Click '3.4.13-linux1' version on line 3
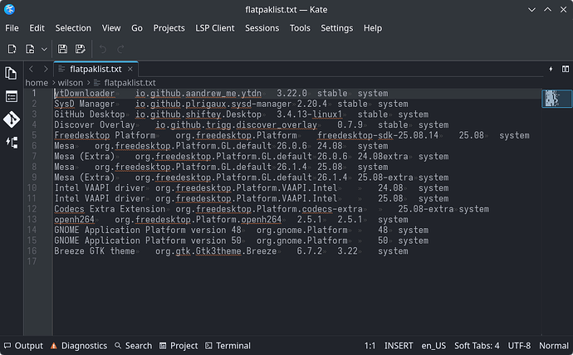The height and width of the screenshot is (355, 573). [x=309, y=114]
